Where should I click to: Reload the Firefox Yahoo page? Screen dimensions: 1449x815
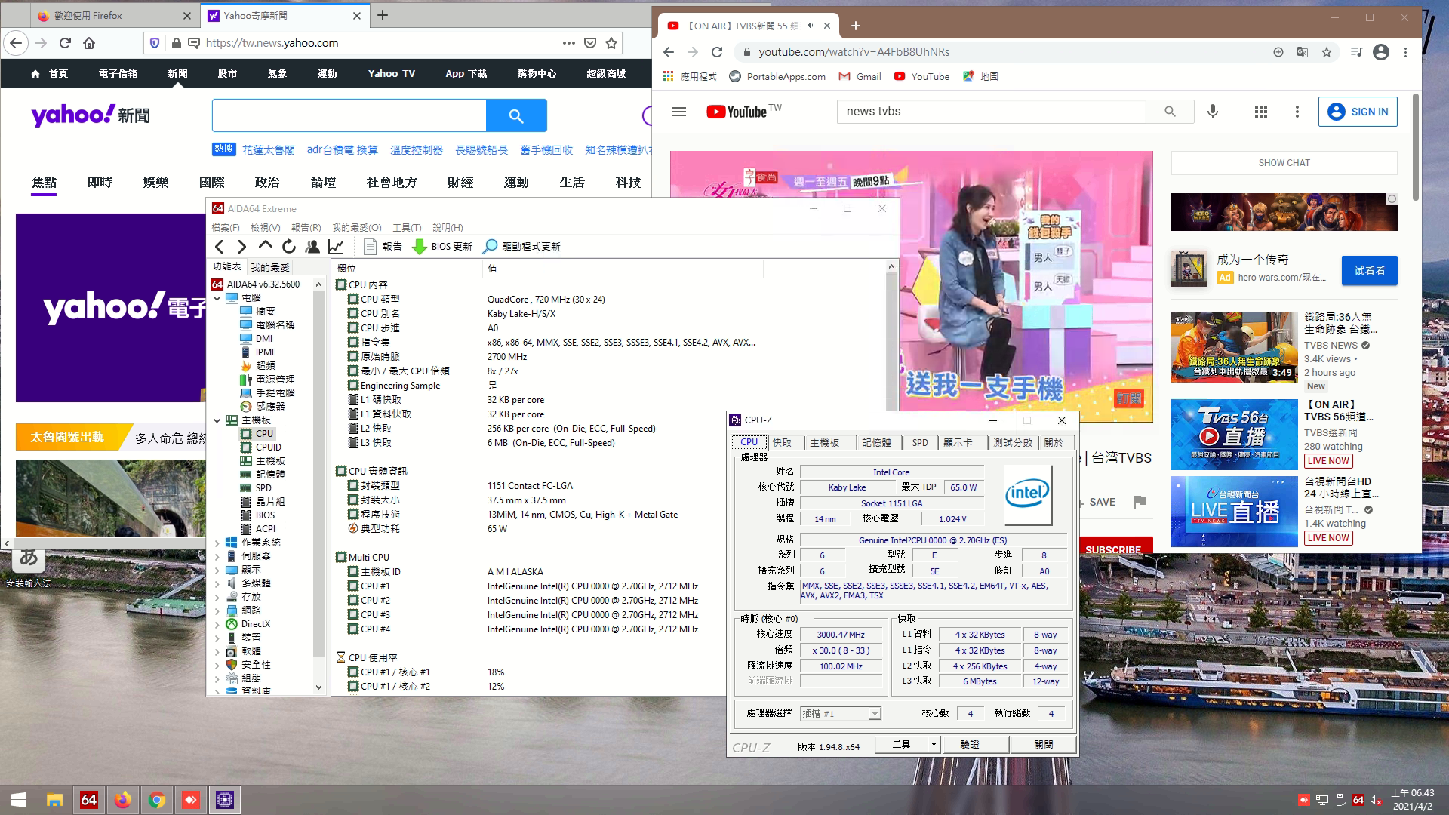pos(65,43)
